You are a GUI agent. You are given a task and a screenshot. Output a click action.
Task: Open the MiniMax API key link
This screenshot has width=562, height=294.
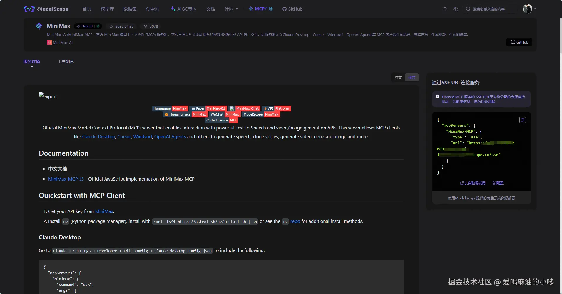[x=104, y=211]
